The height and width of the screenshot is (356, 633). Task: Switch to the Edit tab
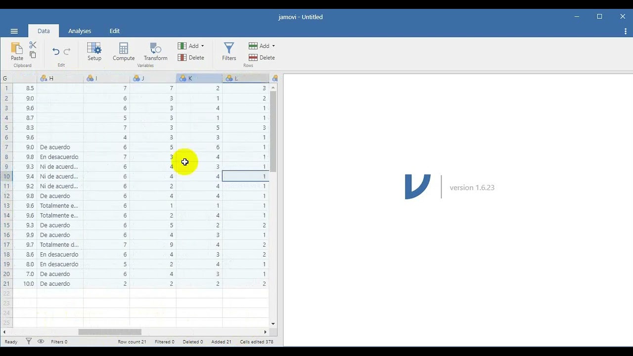pos(115,31)
